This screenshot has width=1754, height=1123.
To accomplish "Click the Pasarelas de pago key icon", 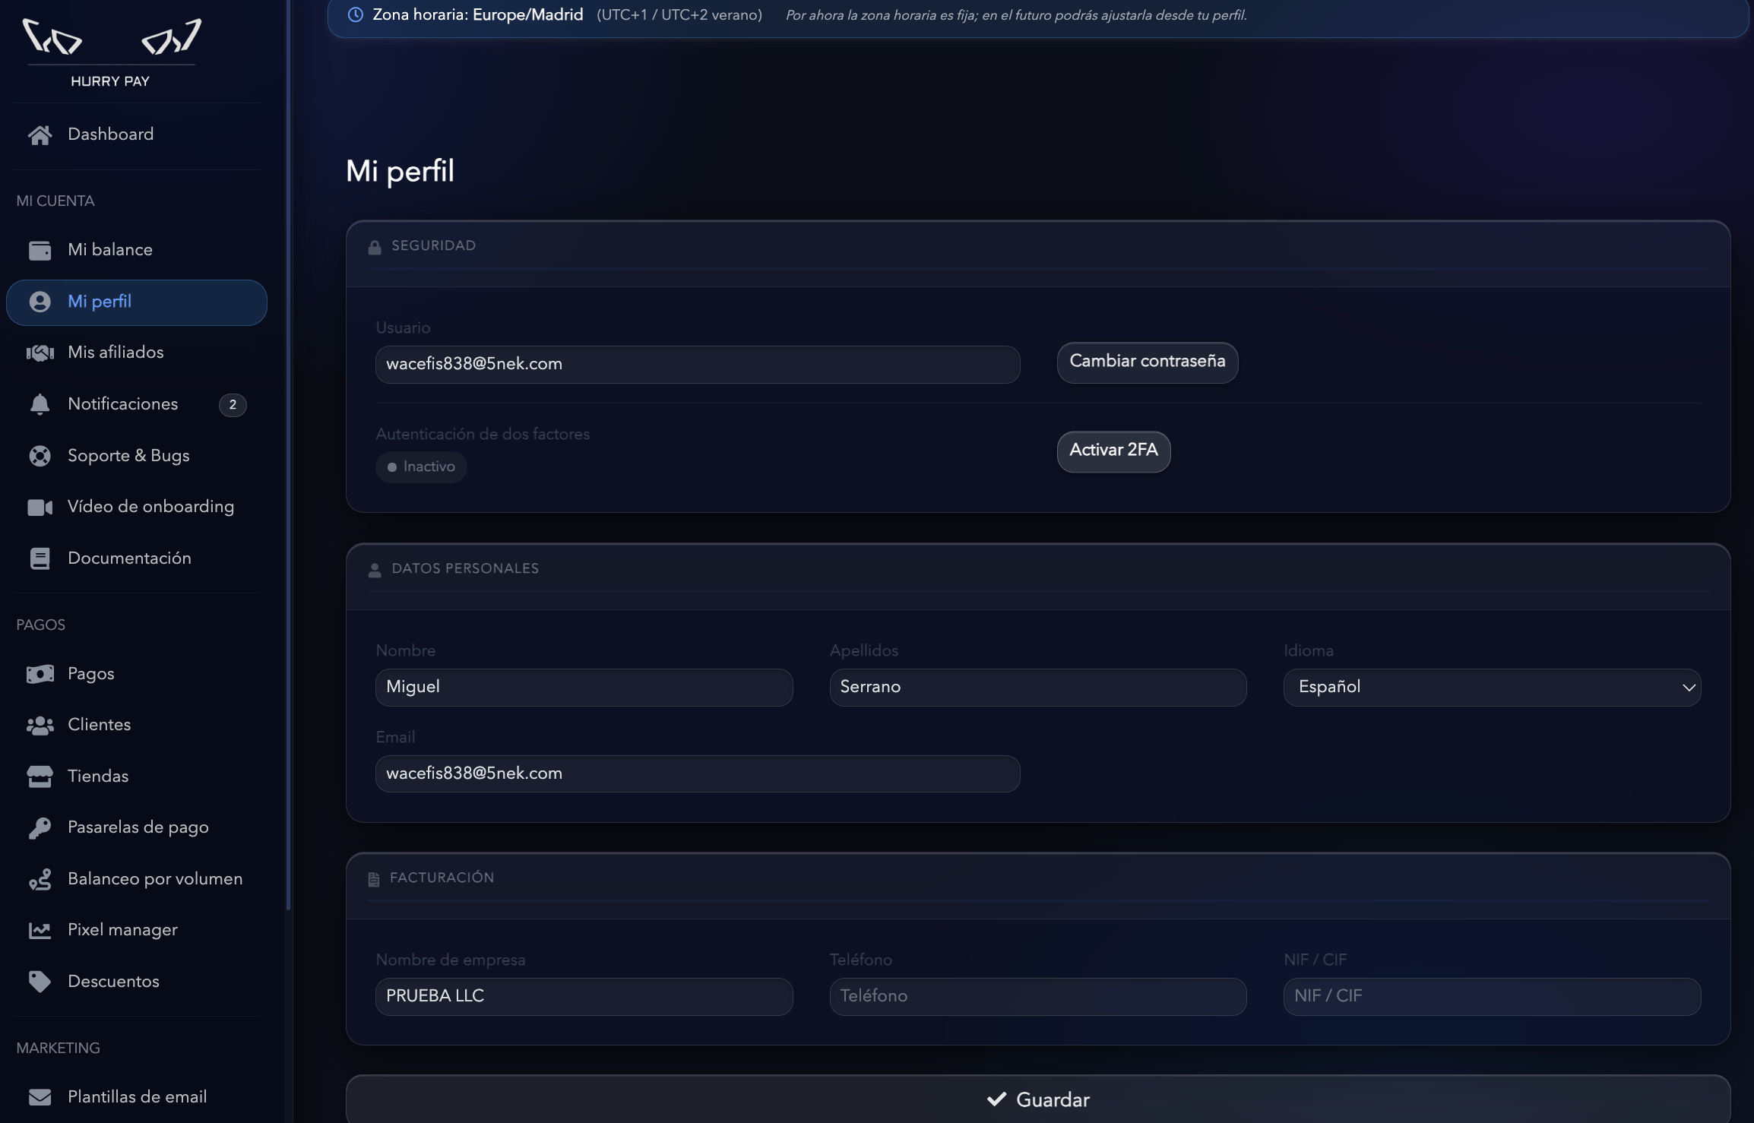I will pyautogui.click(x=40, y=827).
